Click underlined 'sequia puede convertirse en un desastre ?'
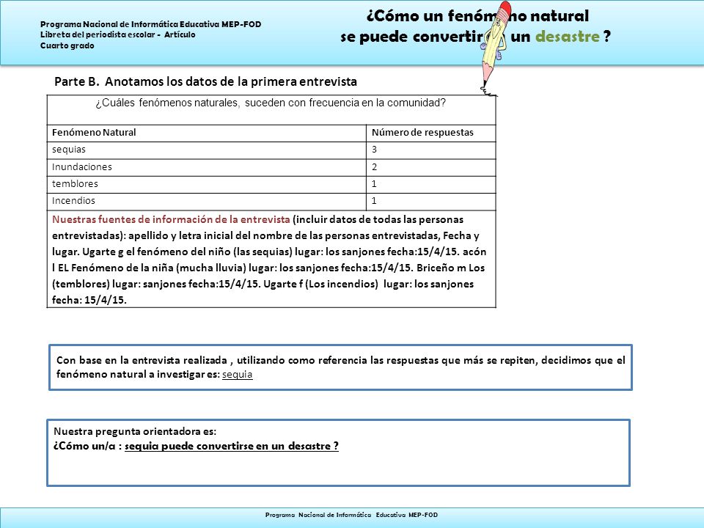The height and width of the screenshot is (528, 704). 232,447
